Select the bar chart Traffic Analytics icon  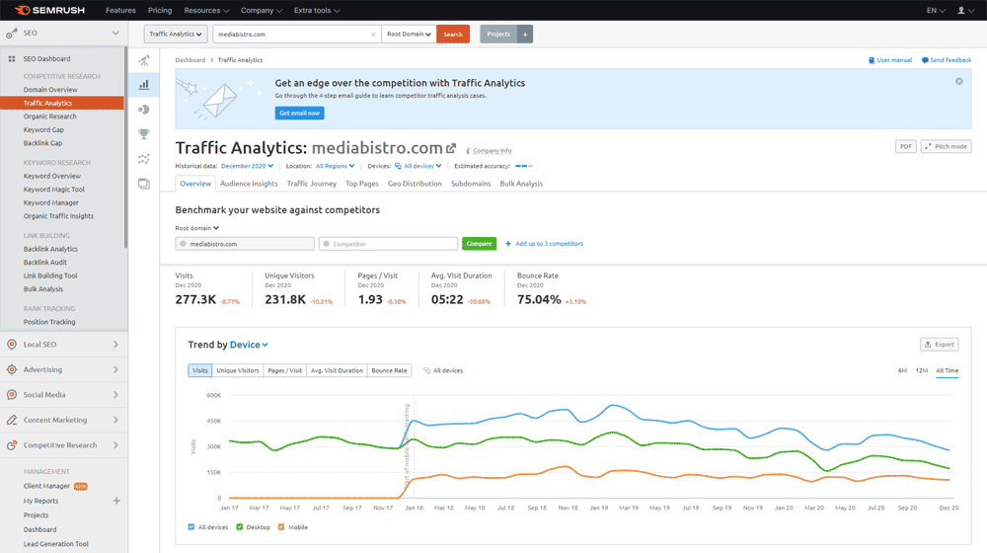click(144, 84)
